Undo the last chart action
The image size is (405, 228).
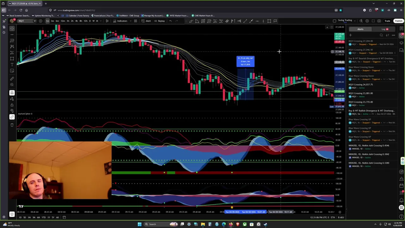171,21
